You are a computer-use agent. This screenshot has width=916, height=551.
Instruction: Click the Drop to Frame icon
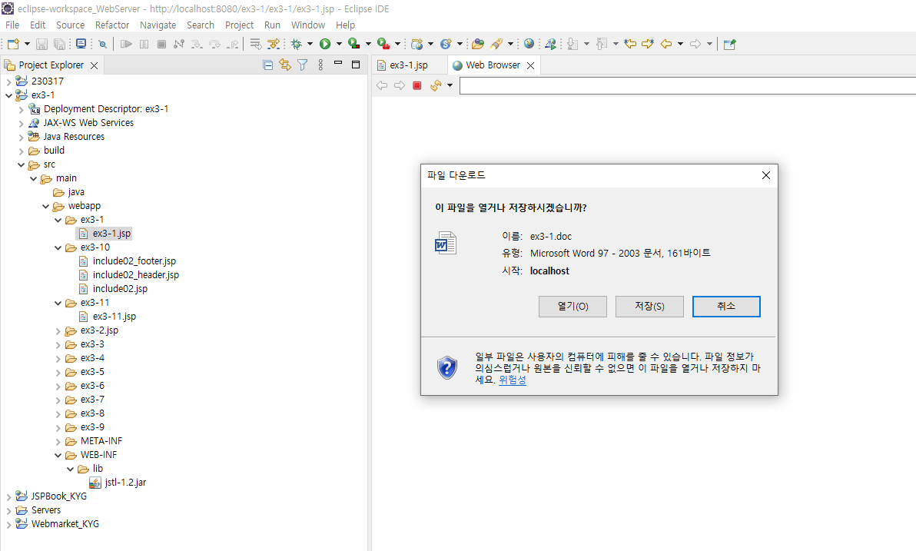pyautogui.click(x=255, y=44)
